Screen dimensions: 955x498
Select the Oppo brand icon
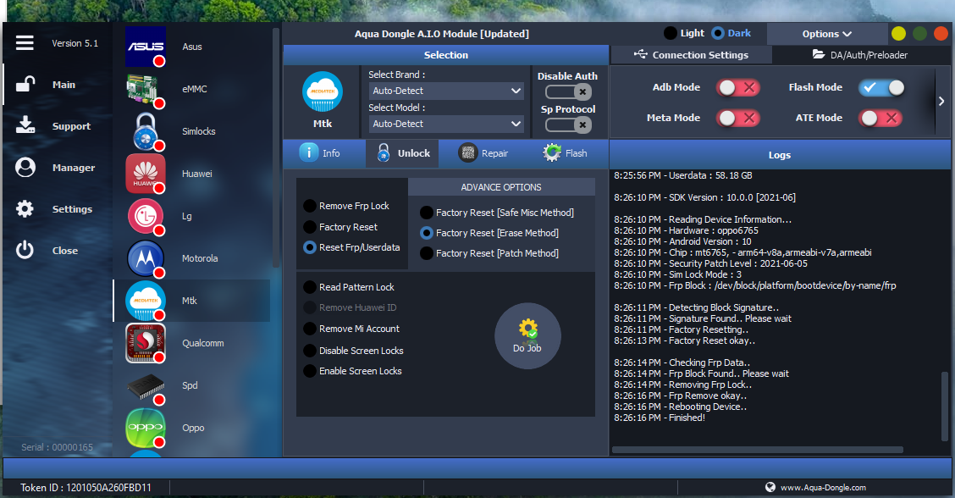[x=146, y=428]
